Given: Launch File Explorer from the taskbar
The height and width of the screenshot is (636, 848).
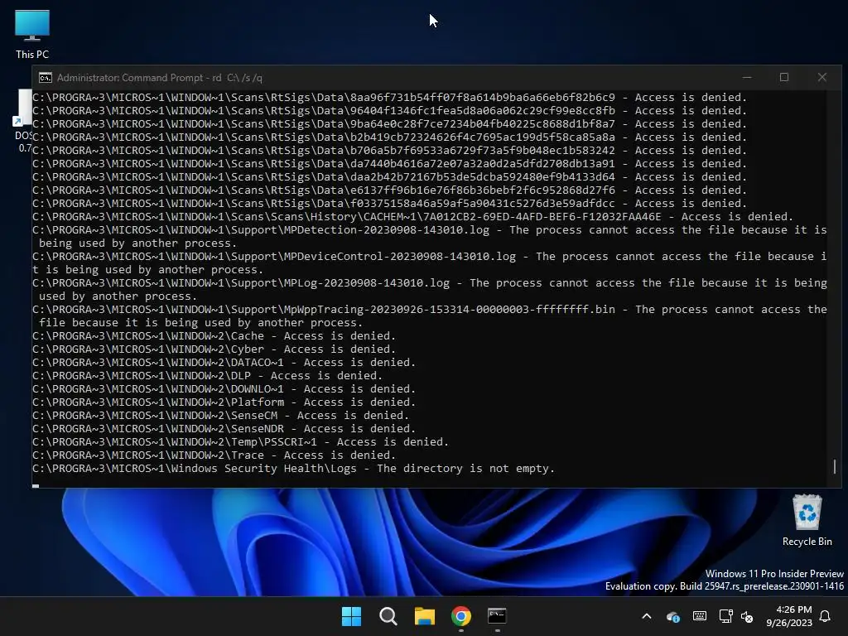Looking at the screenshot, I should [x=425, y=616].
